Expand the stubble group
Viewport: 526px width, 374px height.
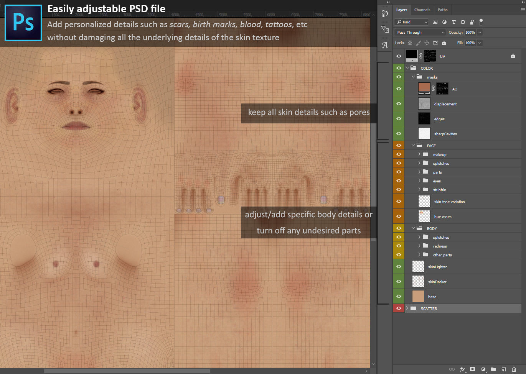point(419,189)
